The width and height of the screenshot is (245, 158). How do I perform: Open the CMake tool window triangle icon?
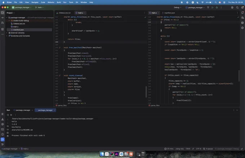[3, 119]
